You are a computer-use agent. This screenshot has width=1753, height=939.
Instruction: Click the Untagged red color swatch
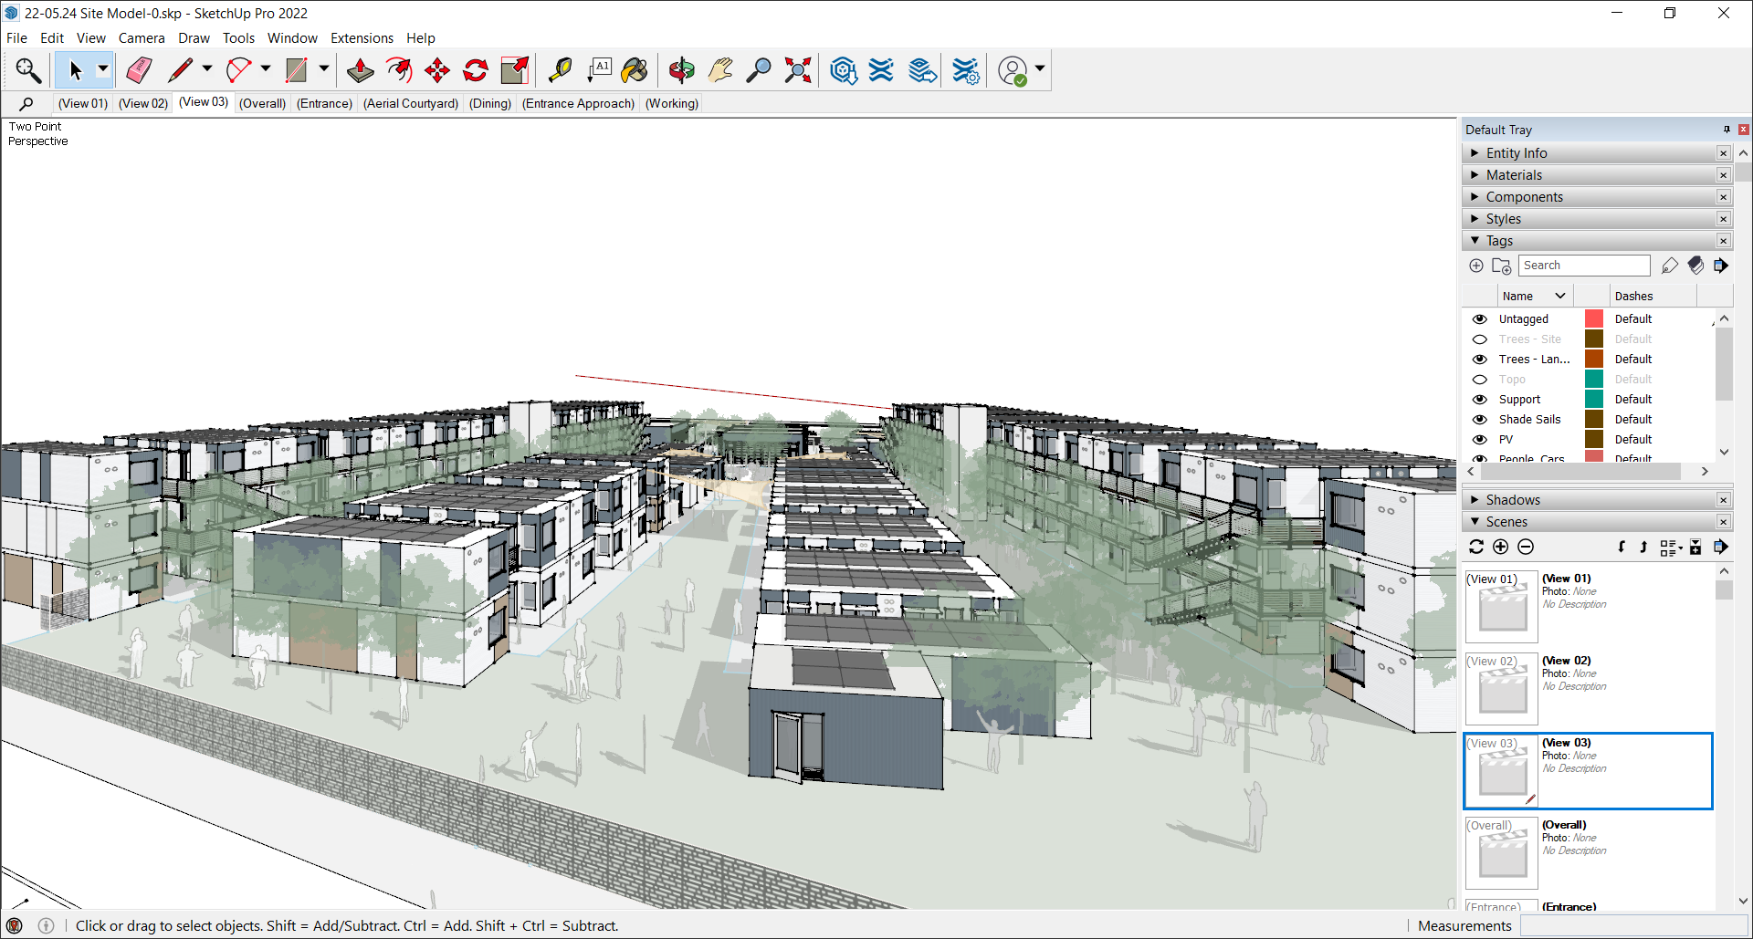[1594, 319]
